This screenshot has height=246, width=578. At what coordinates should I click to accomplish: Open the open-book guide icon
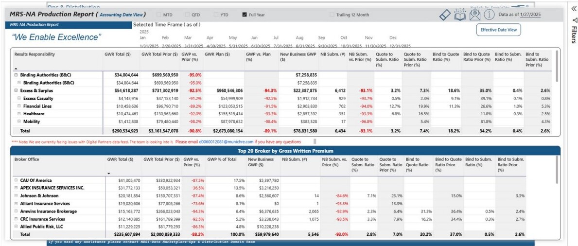coord(460,15)
